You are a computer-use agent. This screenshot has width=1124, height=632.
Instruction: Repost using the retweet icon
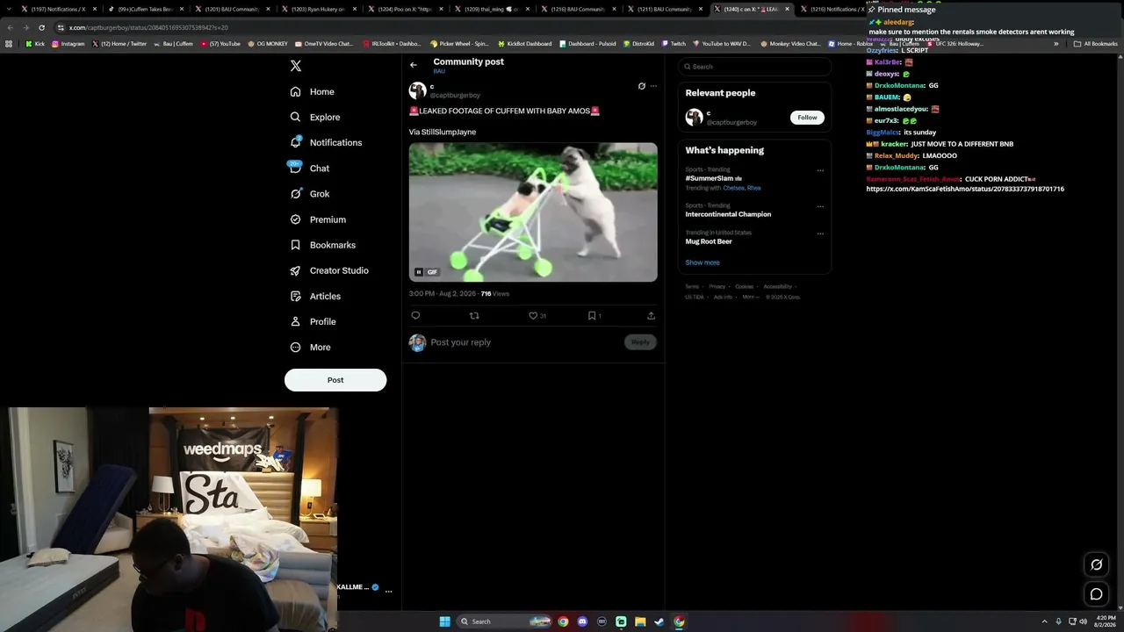[x=474, y=315]
